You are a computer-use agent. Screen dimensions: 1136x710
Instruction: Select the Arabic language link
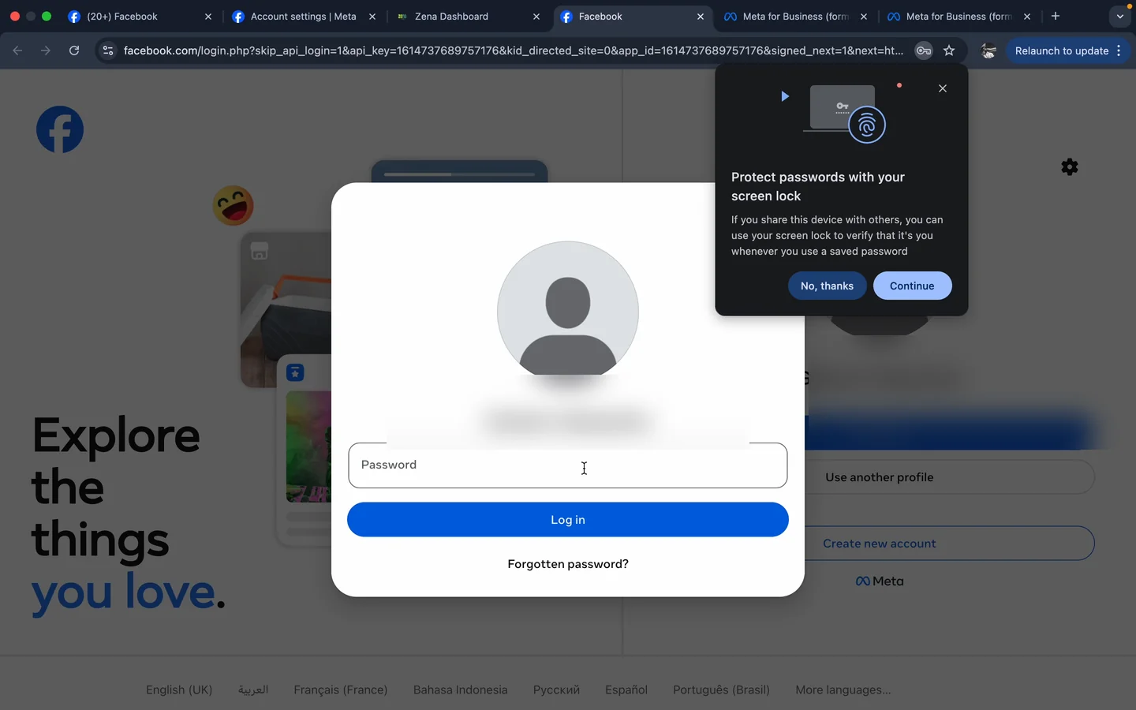[253, 689]
